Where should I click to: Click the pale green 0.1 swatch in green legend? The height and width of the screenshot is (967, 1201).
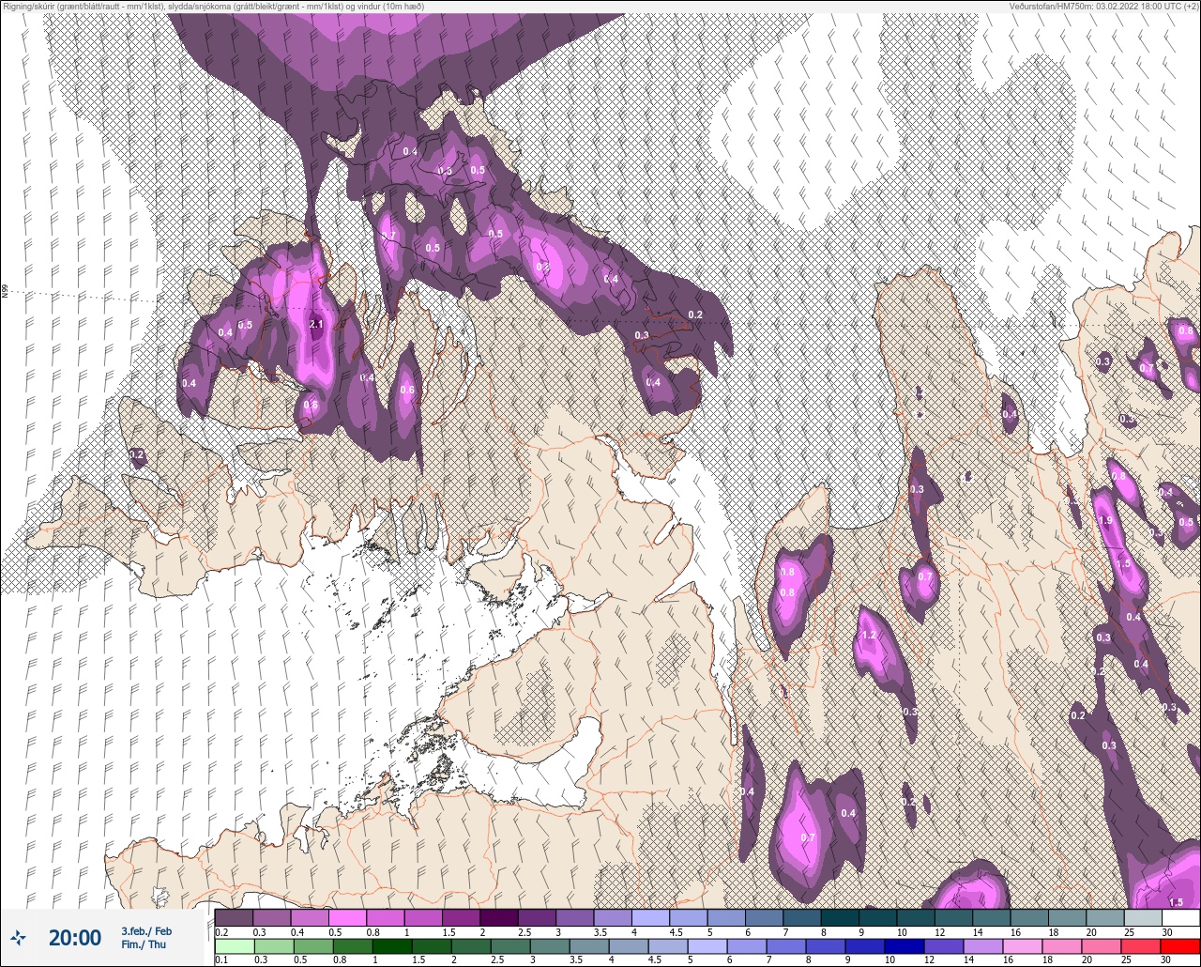(x=234, y=945)
